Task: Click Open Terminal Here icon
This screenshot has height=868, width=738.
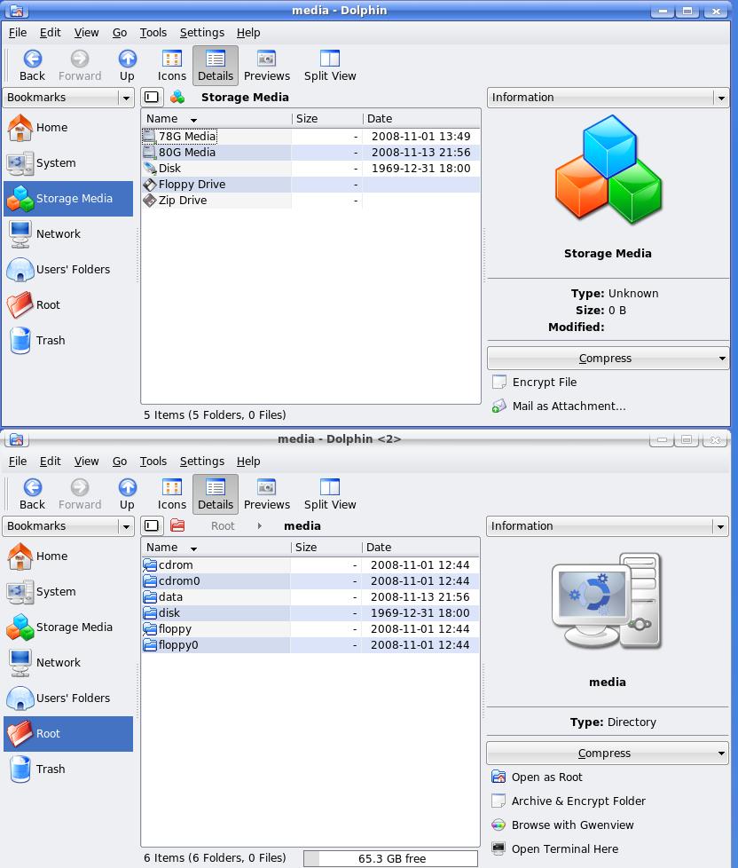Action: coord(499,849)
